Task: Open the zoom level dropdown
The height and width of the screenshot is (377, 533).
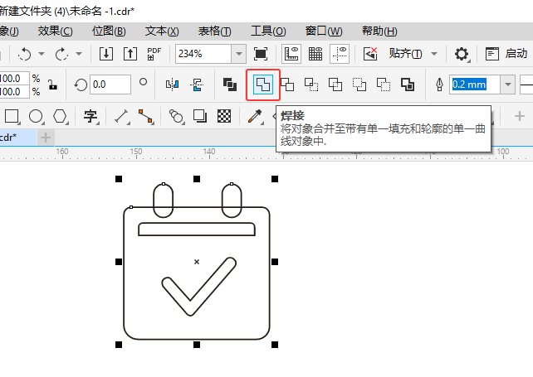Action: tap(238, 54)
